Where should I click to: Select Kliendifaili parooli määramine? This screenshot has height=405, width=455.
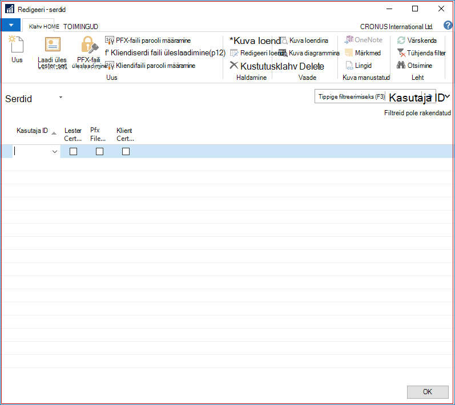150,66
